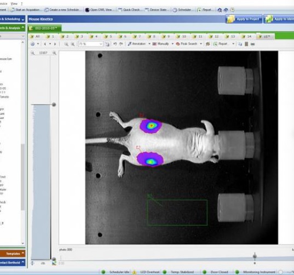Image resolution: width=294 pixels, height=275 pixels.
Task: Open the 71 % zoom combo box
Action: 91,44
